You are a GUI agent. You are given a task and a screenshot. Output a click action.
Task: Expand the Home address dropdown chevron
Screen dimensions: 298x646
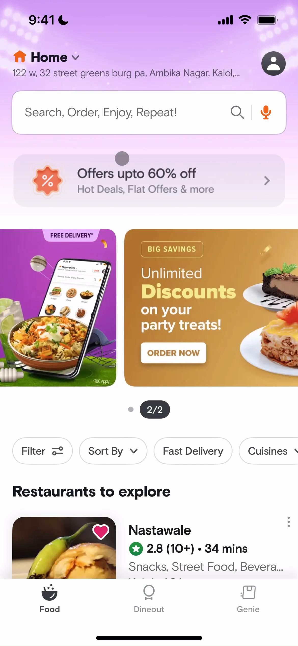point(75,57)
